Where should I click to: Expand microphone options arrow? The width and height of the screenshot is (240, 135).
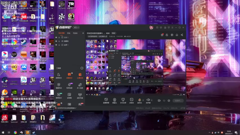(x=143, y=100)
